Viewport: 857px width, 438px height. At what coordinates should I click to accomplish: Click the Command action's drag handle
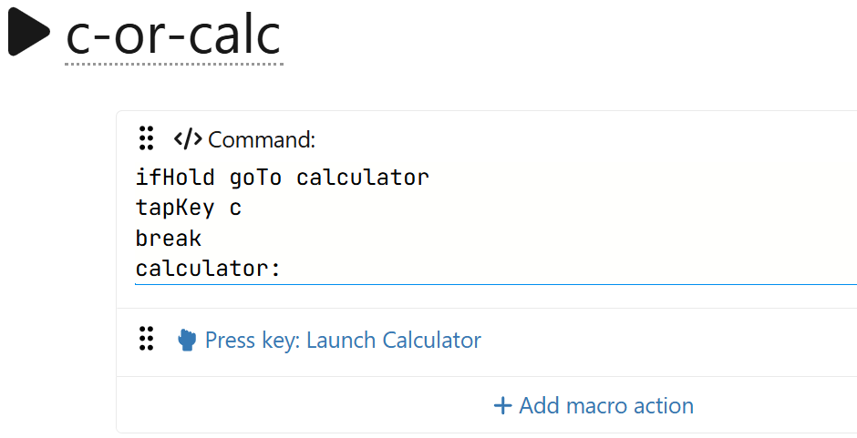click(x=145, y=138)
